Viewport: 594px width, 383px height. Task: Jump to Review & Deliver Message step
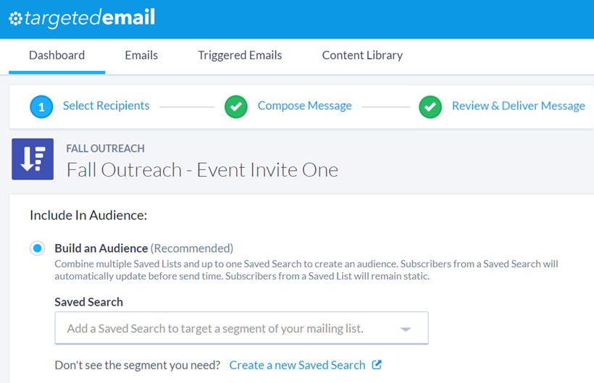click(x=518, y=106)
